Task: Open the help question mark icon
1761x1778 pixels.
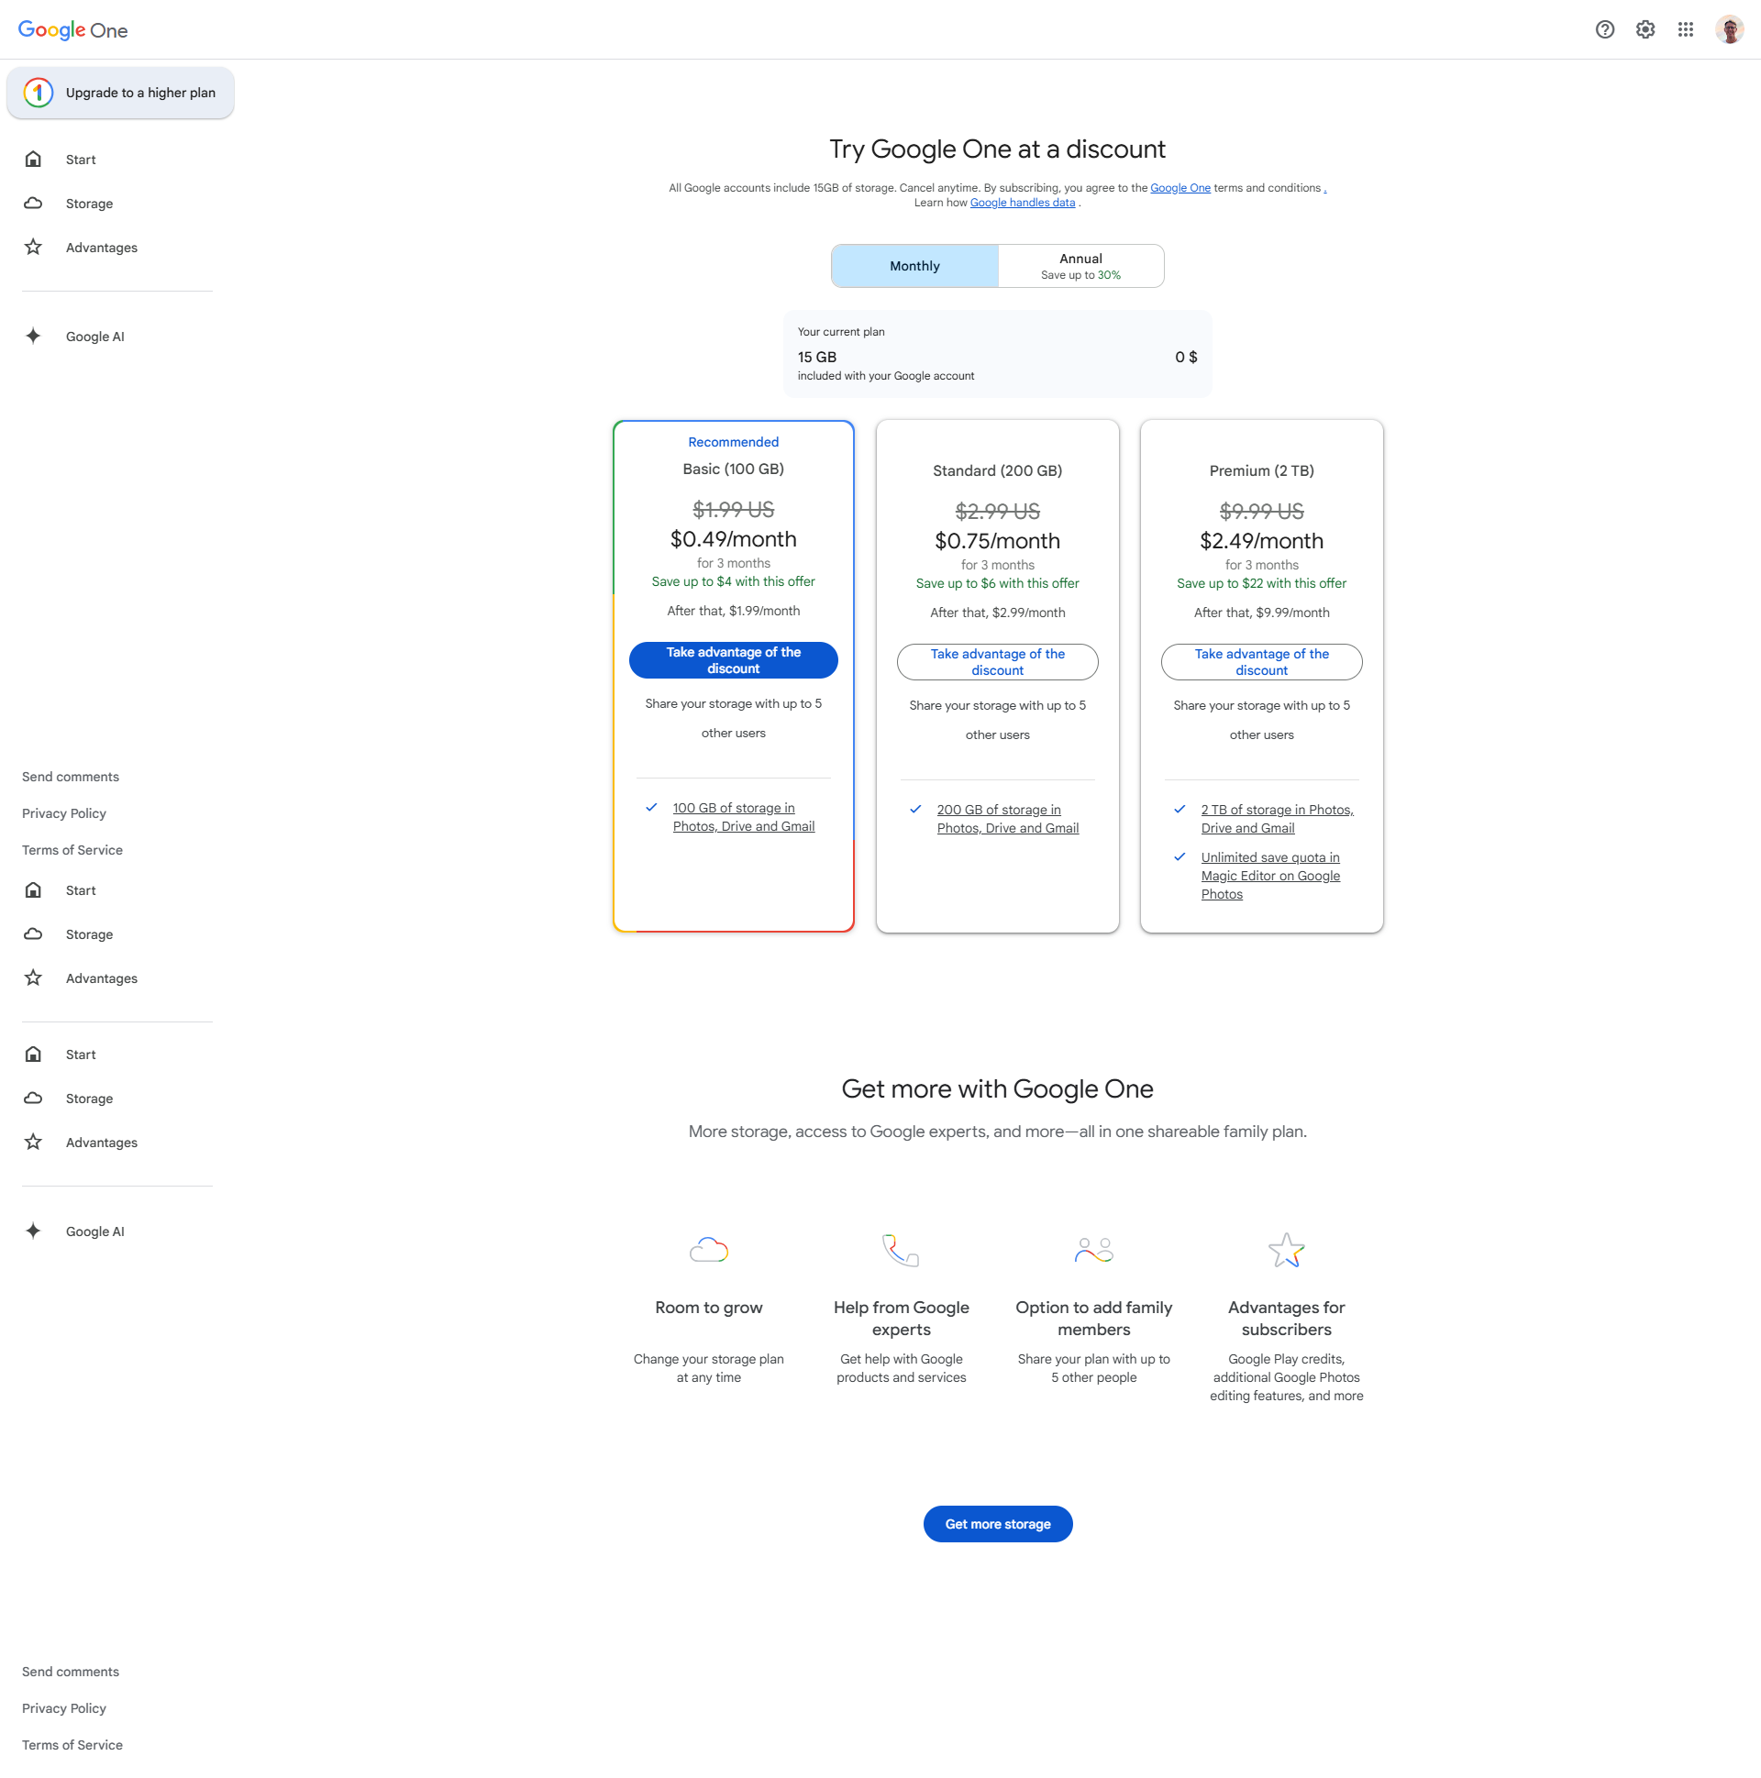Action: click(1604, 29)
